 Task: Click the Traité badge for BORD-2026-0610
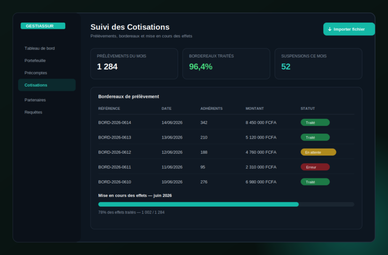pos(315,182)
